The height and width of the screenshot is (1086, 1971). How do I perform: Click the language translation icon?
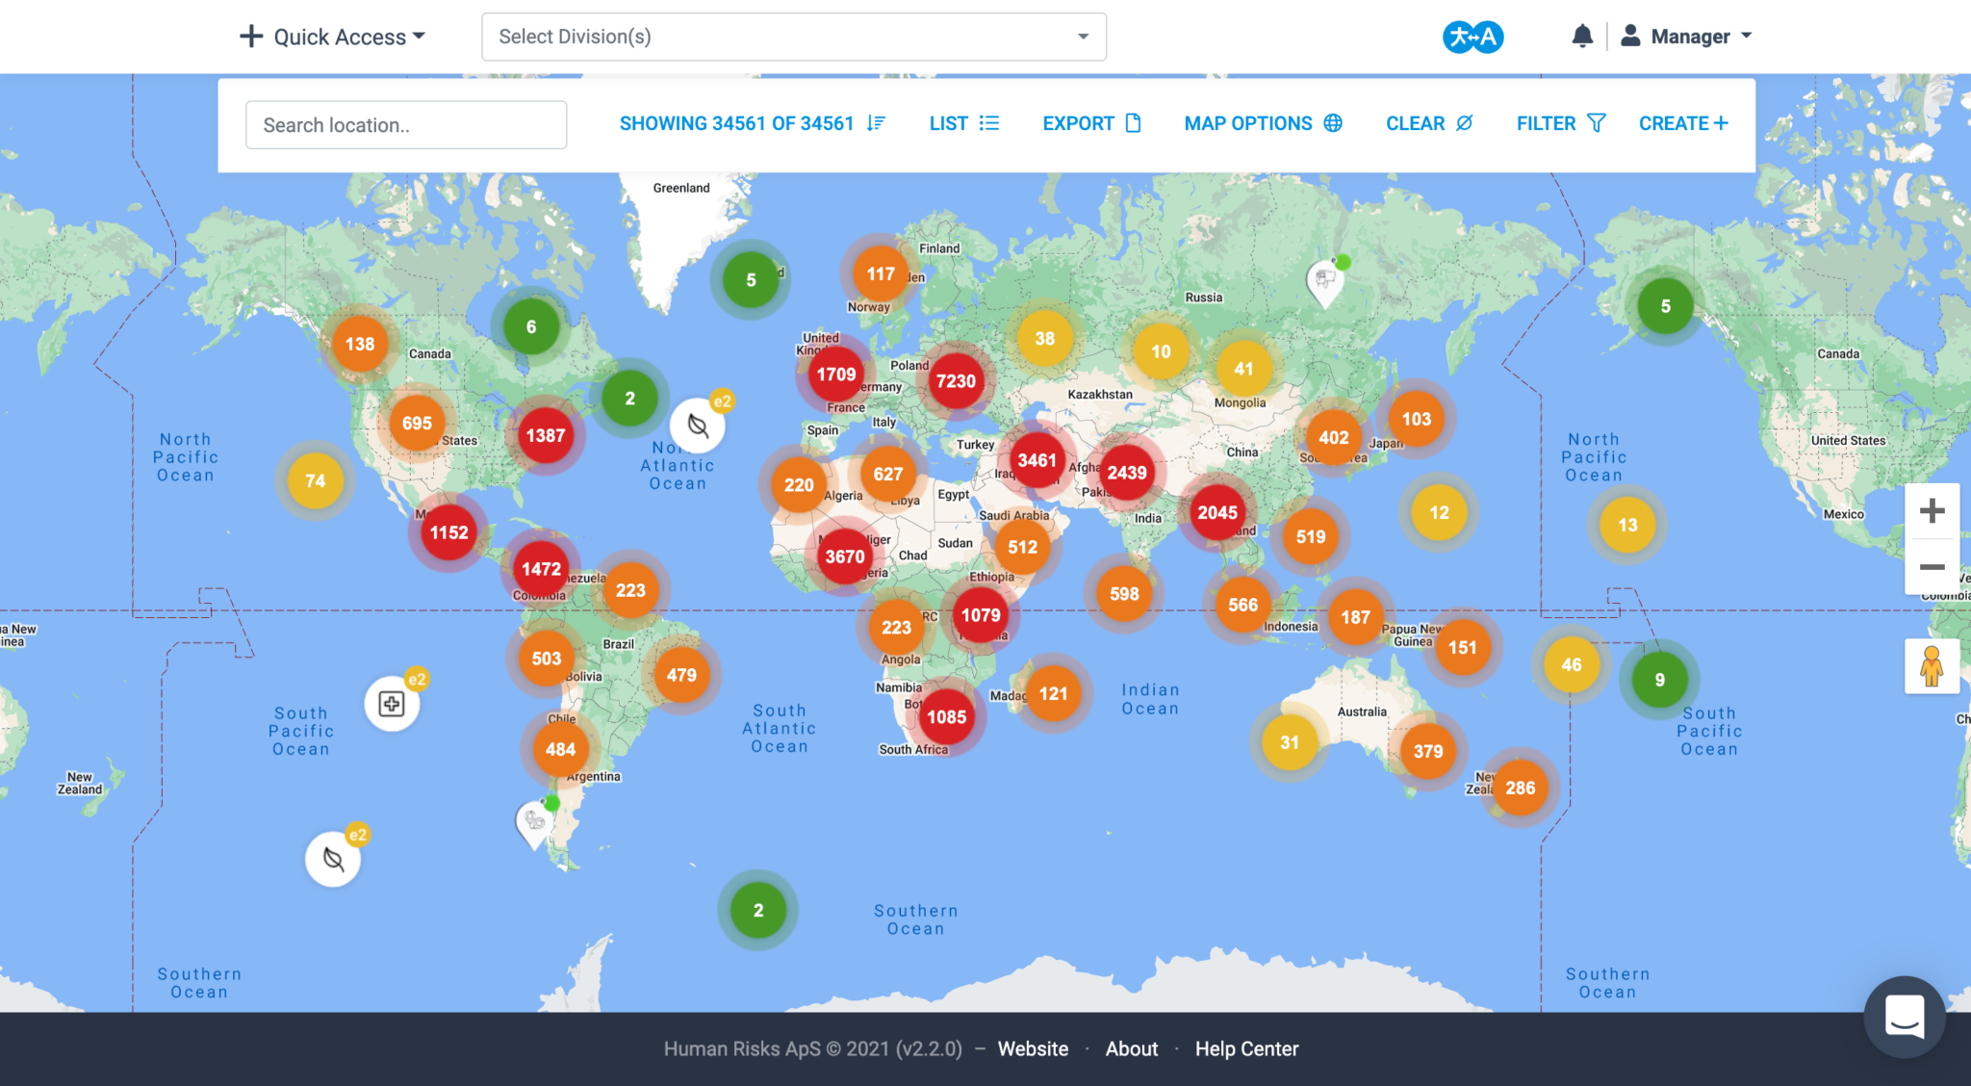1472,37
